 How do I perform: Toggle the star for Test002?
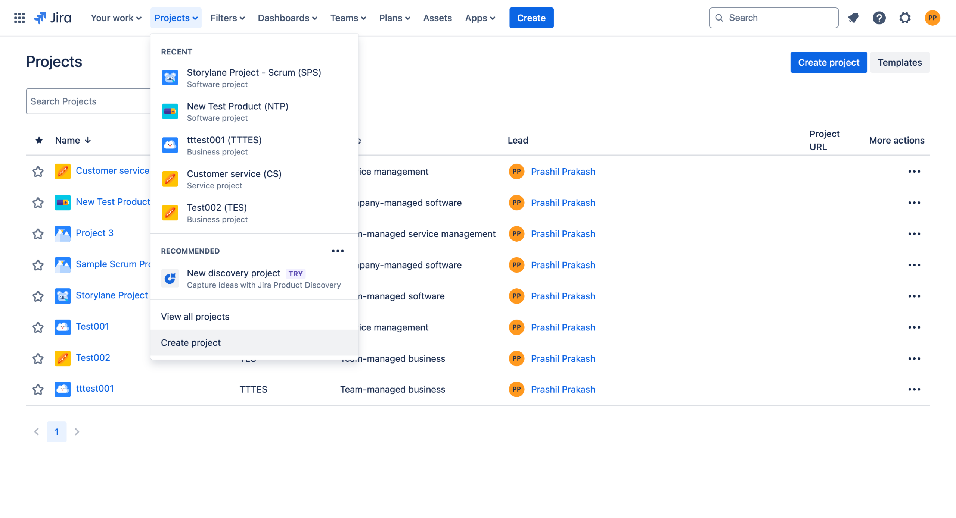tap(38, 358)
